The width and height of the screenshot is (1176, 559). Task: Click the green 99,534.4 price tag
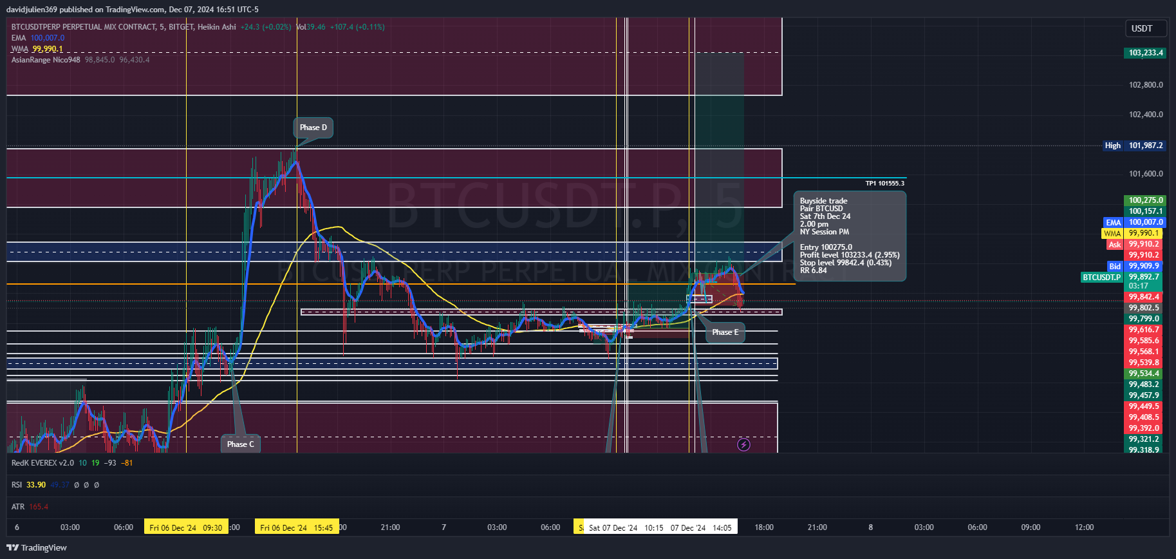pos(1144,374)
